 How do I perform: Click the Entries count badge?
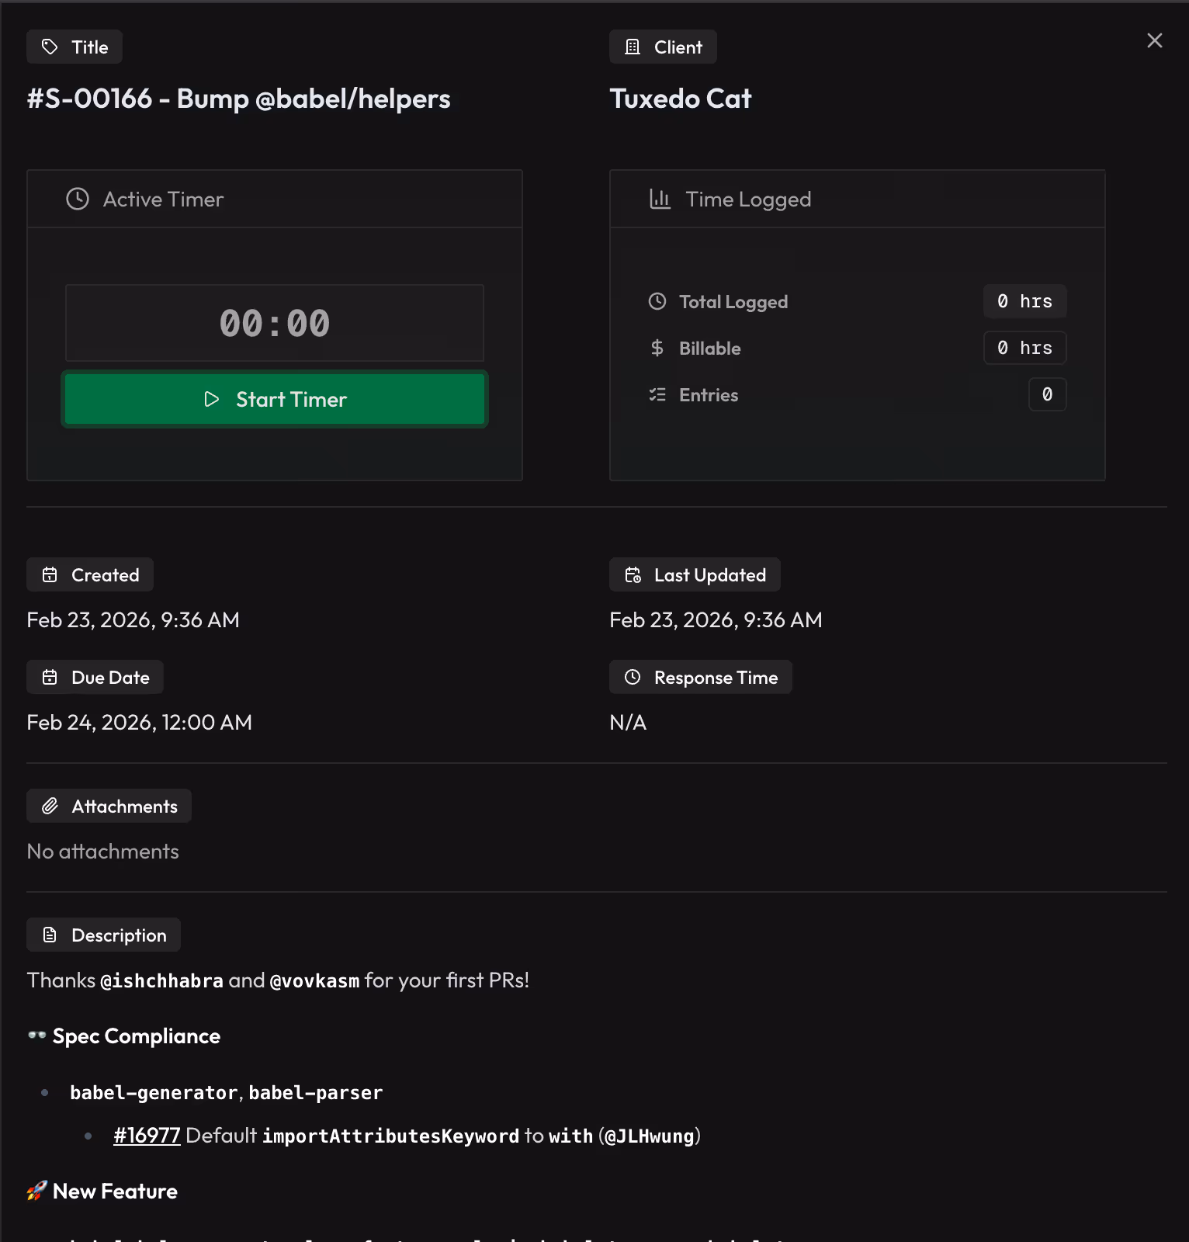(1047, 394)
